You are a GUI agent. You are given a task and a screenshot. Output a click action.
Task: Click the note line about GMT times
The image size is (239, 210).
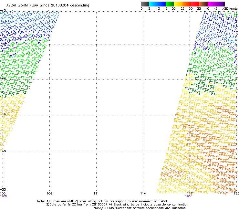click(x=102, y=201)
